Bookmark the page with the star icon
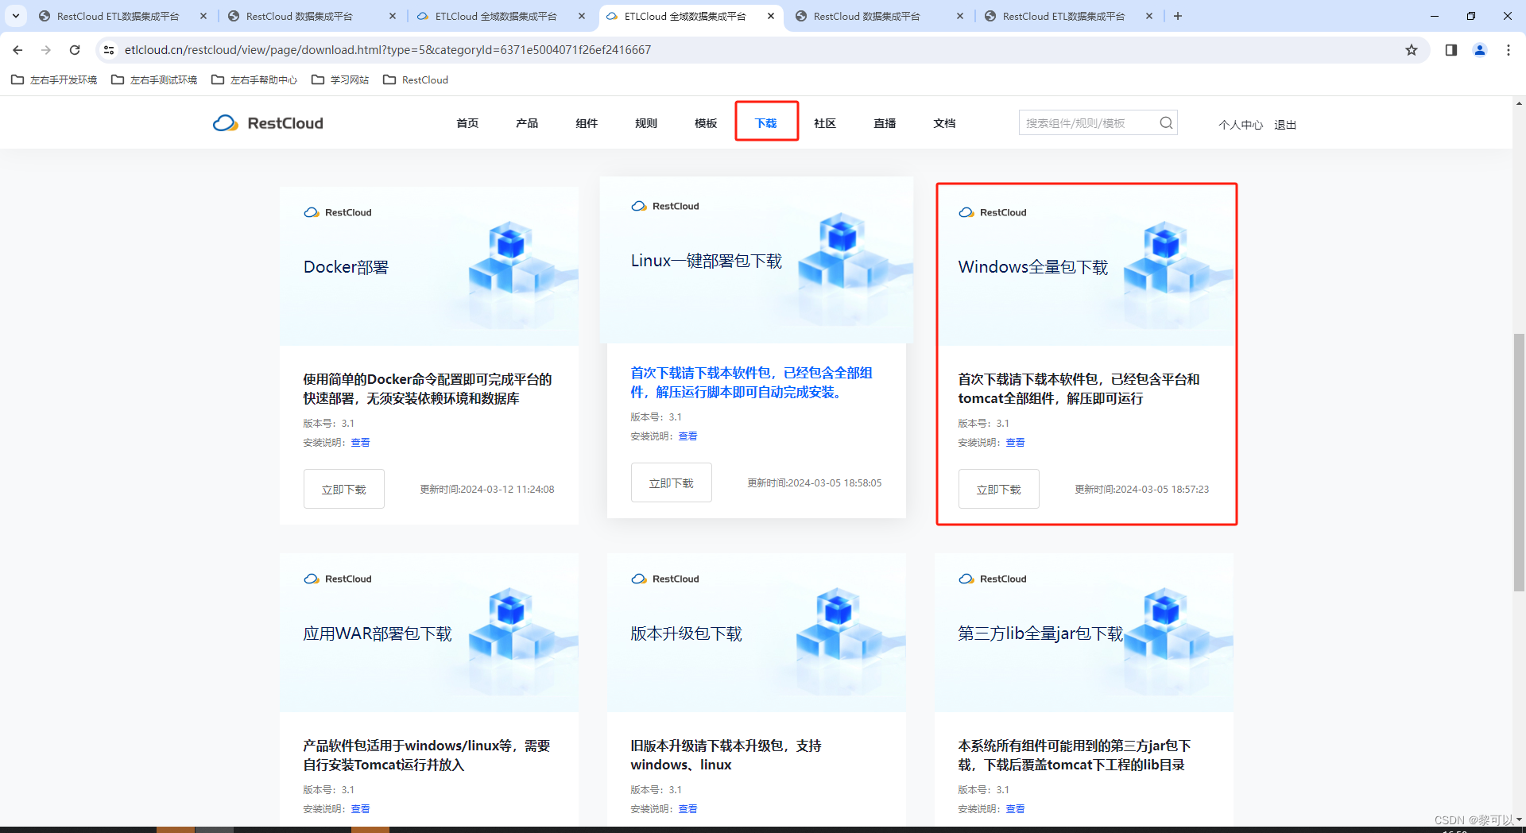Image resolution: width=1526 pixels, height=833 pixels. click(1412, 49)
